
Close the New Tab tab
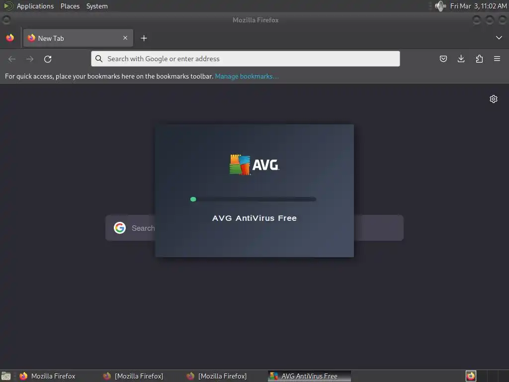[x=125, y=38]
